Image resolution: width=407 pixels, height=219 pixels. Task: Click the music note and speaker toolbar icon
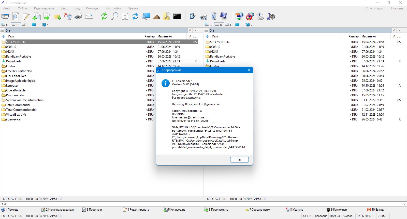271,16
